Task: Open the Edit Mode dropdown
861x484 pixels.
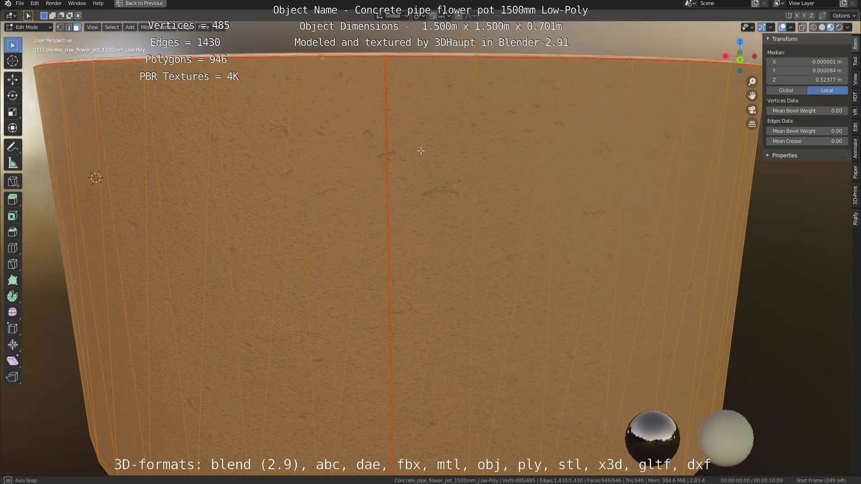Action: point(29,27)
